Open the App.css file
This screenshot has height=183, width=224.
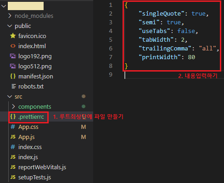click(x=28, y=127)
